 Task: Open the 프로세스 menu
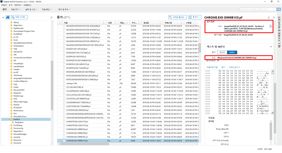click(18, 5)
